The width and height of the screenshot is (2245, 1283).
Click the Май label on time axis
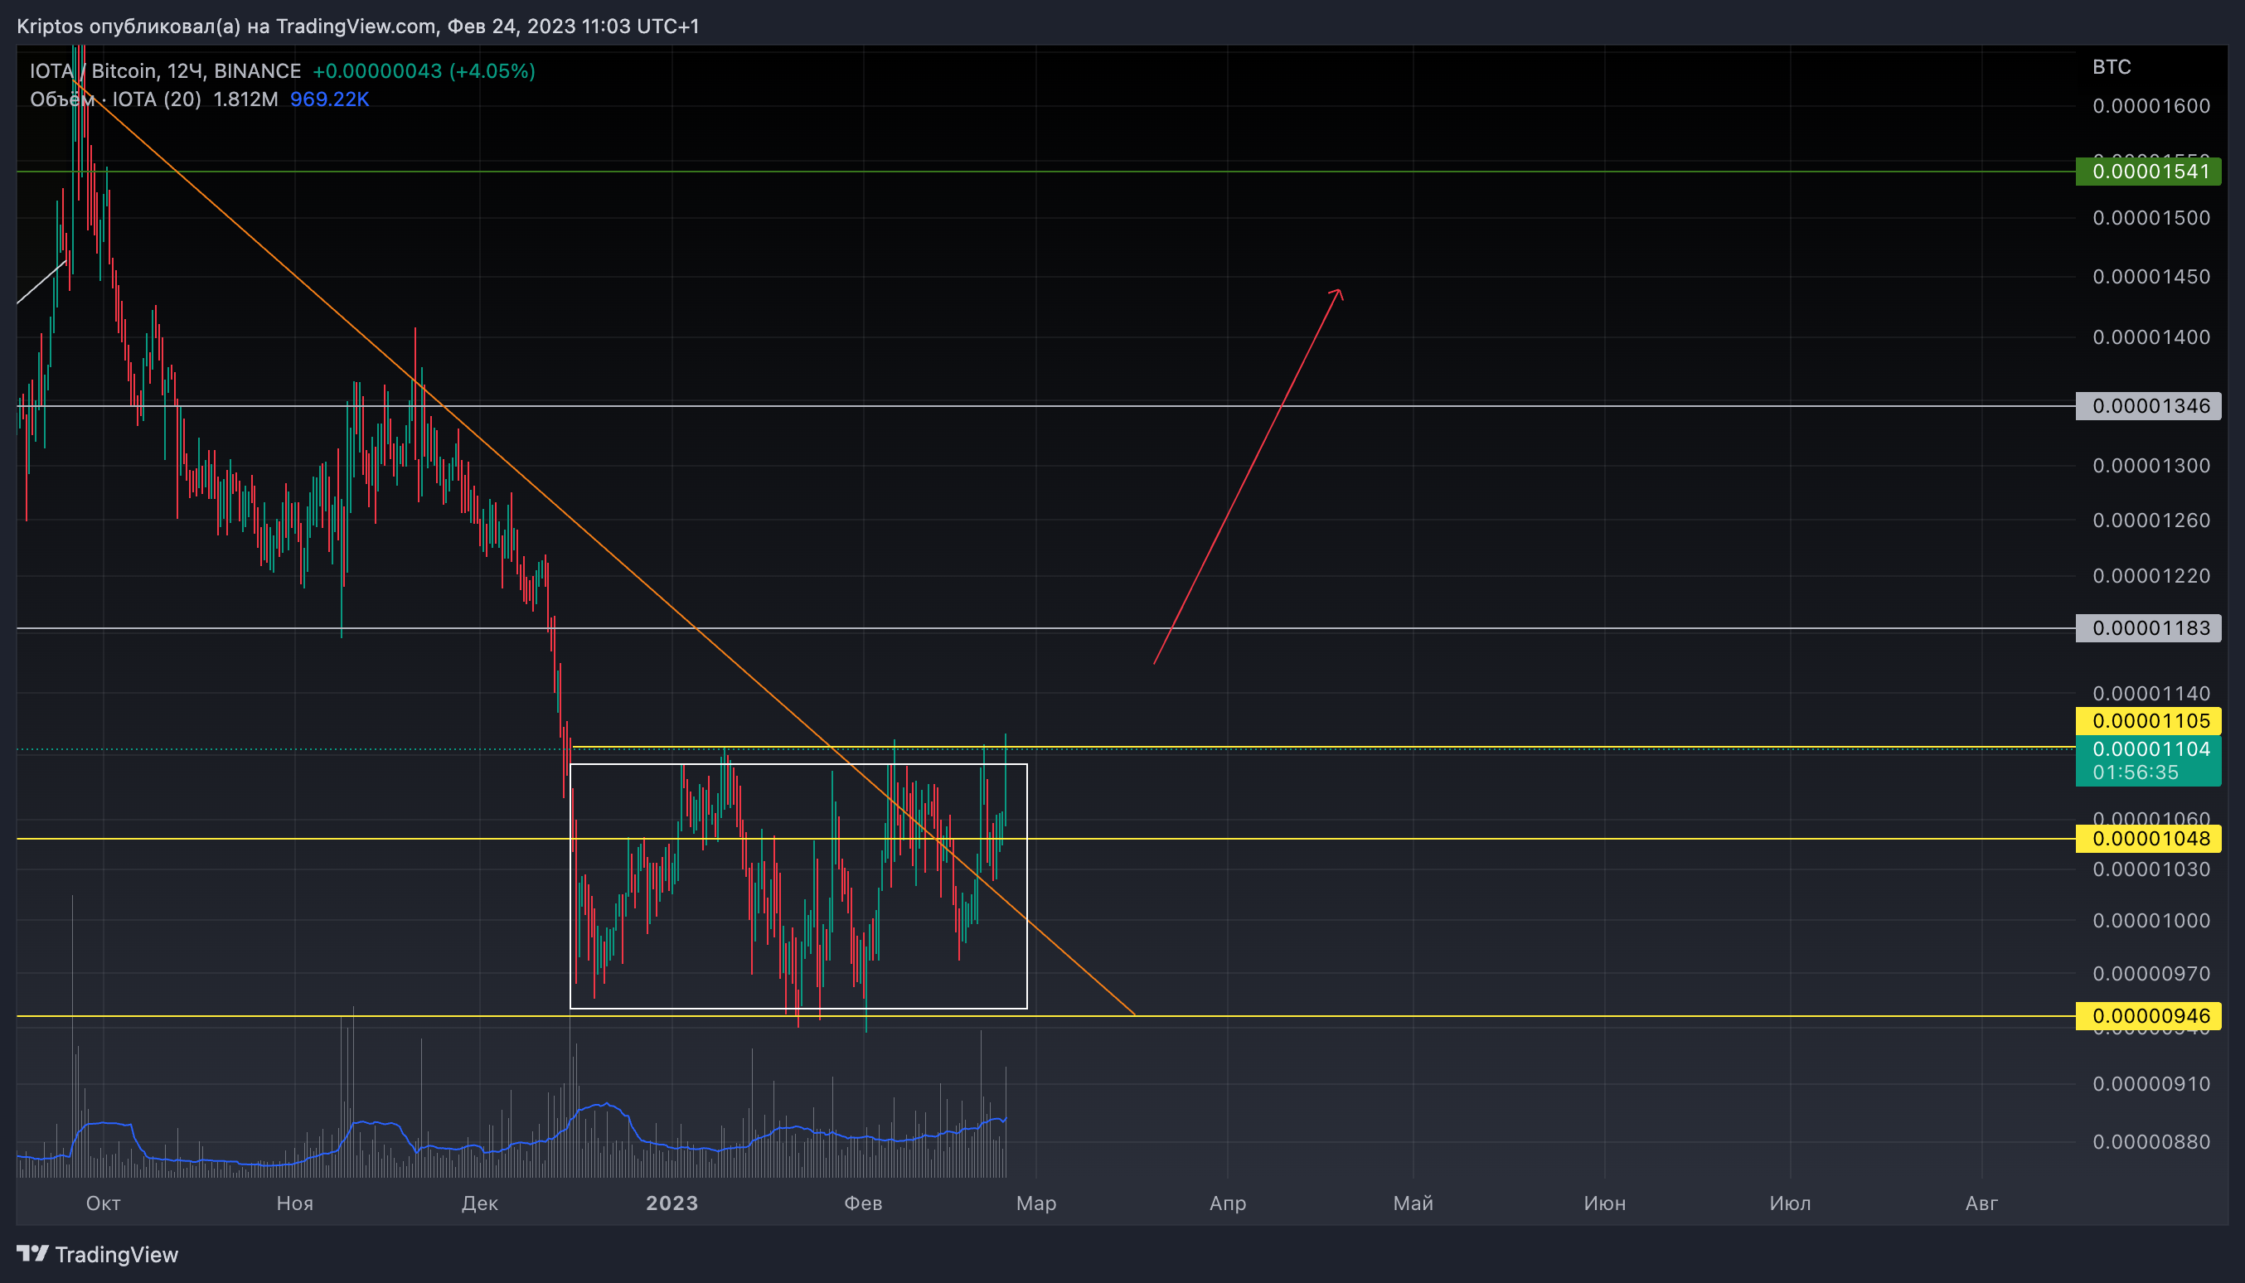pyautogui.click(x=1413, y=1203)
